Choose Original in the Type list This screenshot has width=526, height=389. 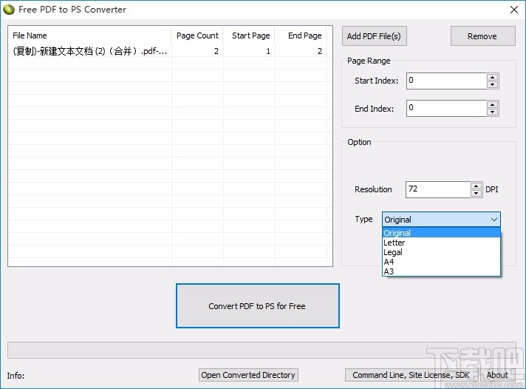click(441, 233)
